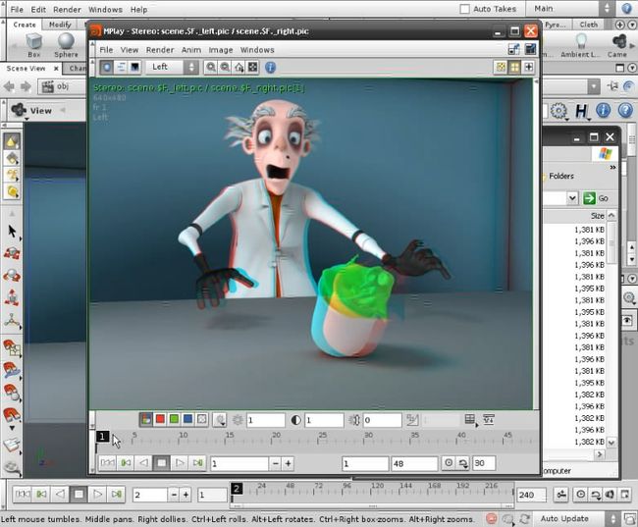638x527 pixels.
Task: Open MPlay color correction dropdown icon
Action: coord(220,420)
